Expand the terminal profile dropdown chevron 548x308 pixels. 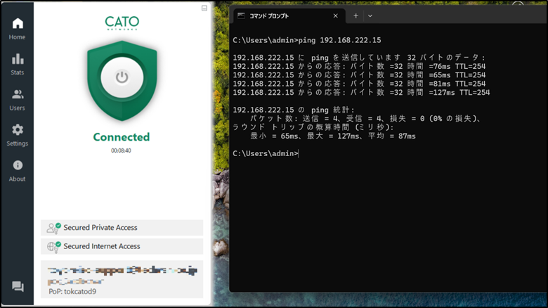(x=370, y=15)
